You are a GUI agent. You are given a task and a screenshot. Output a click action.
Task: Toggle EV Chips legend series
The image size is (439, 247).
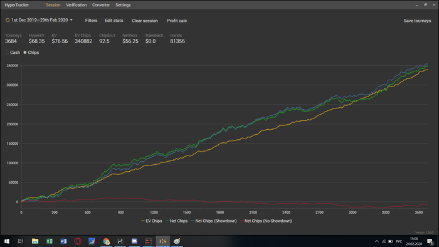tap(152, 221)
